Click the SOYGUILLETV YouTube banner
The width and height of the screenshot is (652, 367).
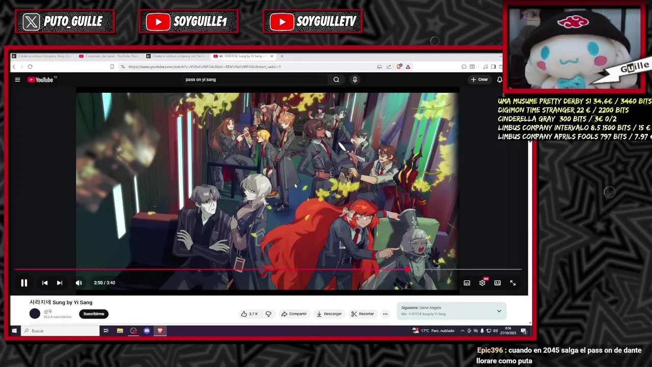[x=313, y=21]
